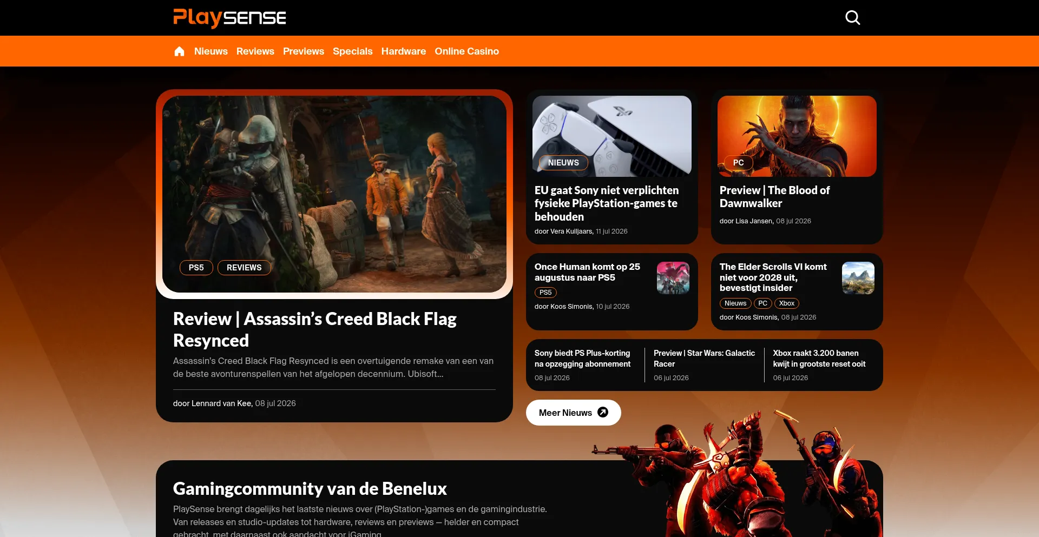The height and width of the screenshot is (537, 1039).
Task: Open Assassin's Creed Black Flag Resynced review headline
Action: 315,330
